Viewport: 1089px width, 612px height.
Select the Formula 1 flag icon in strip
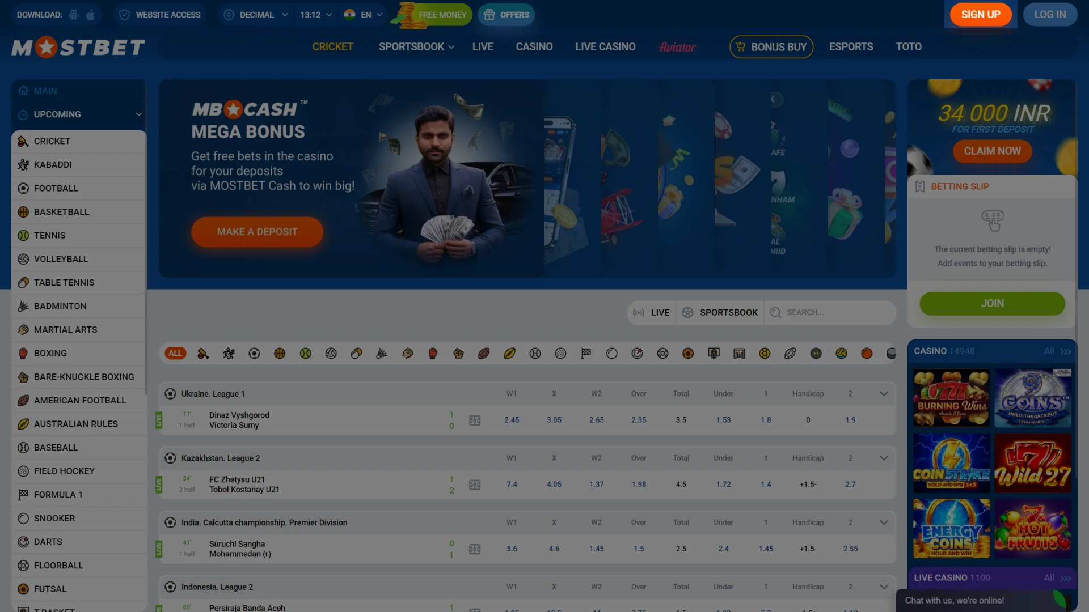point(586,354)
